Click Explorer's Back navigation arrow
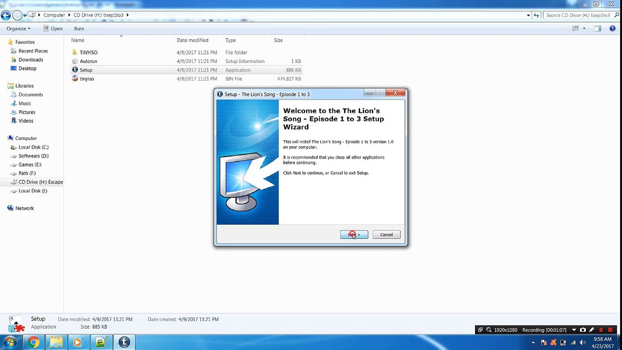The image size is (622, 350). pyautogui.click(x=6, y=15)
